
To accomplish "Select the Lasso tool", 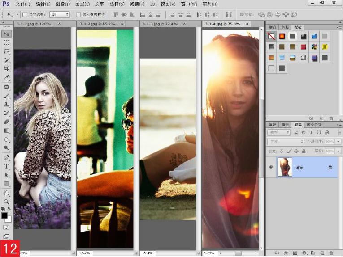I will point(6,51).
